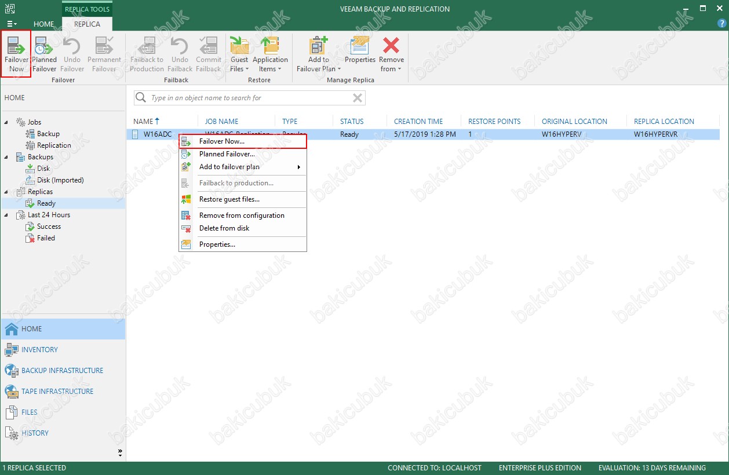Image resolution: width=729 pixels, height=475 pixels.
Task: Sort by the STATUS column header
Action: tap(352, 122)
